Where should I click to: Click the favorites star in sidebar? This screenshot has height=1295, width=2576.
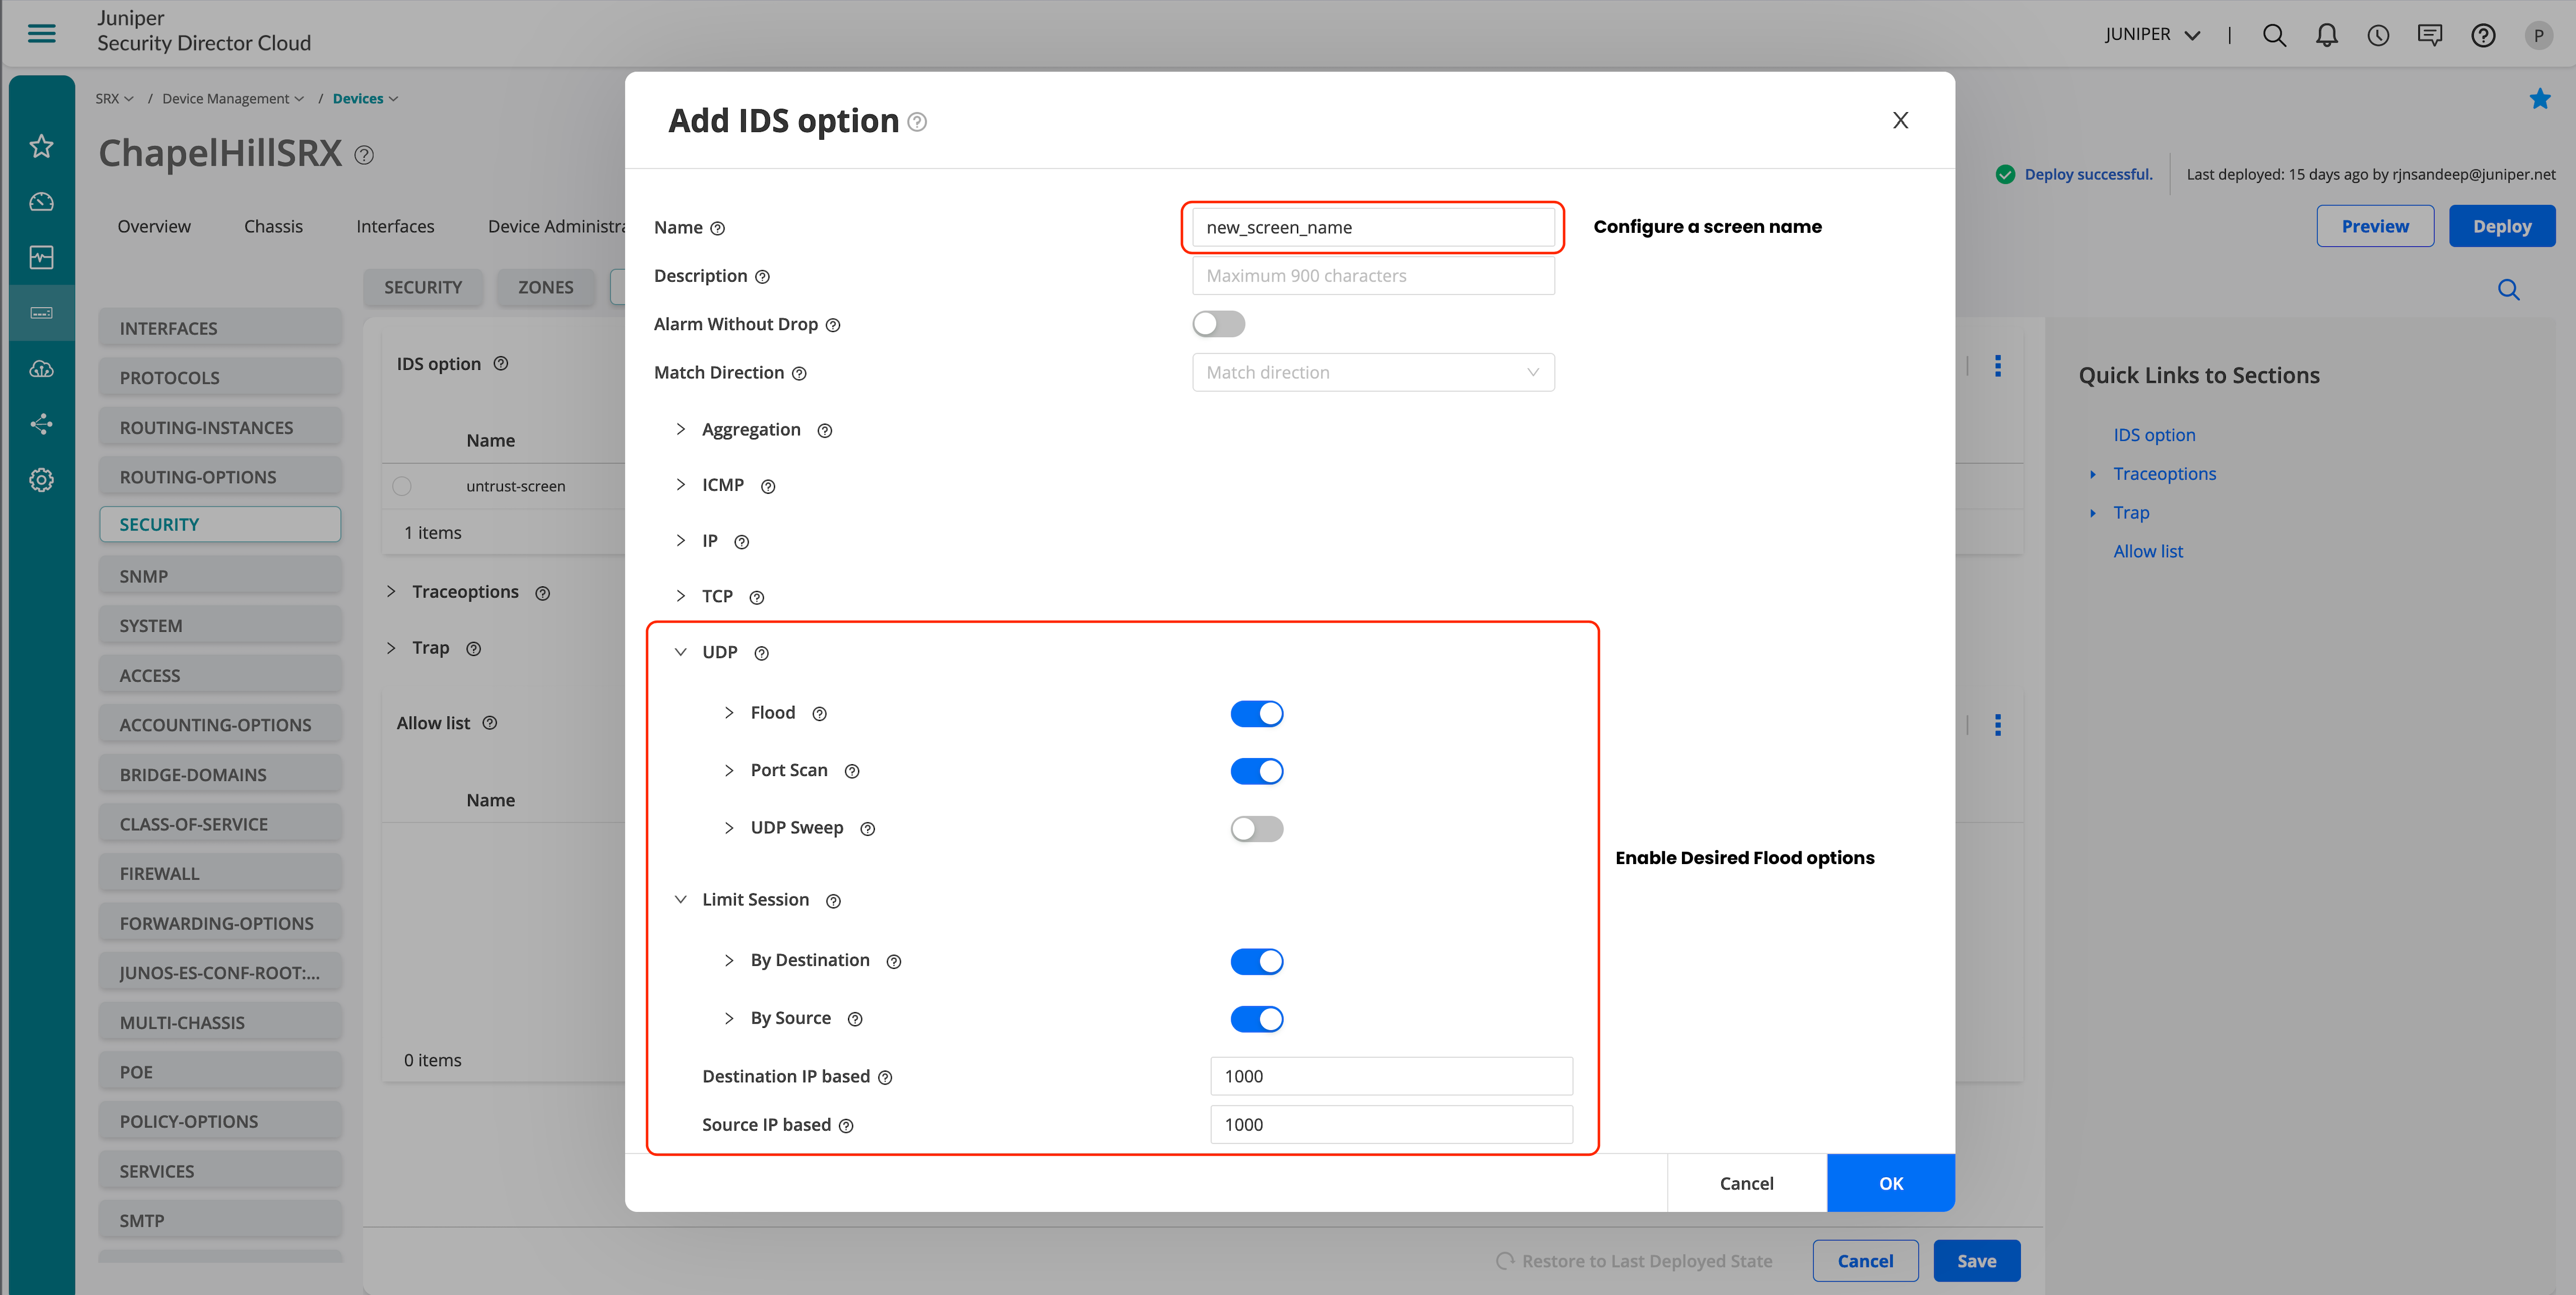pos(41,146)
